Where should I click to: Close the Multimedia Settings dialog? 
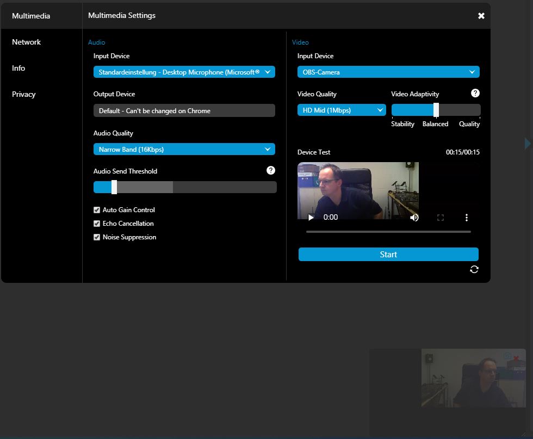tap(481, 16)
